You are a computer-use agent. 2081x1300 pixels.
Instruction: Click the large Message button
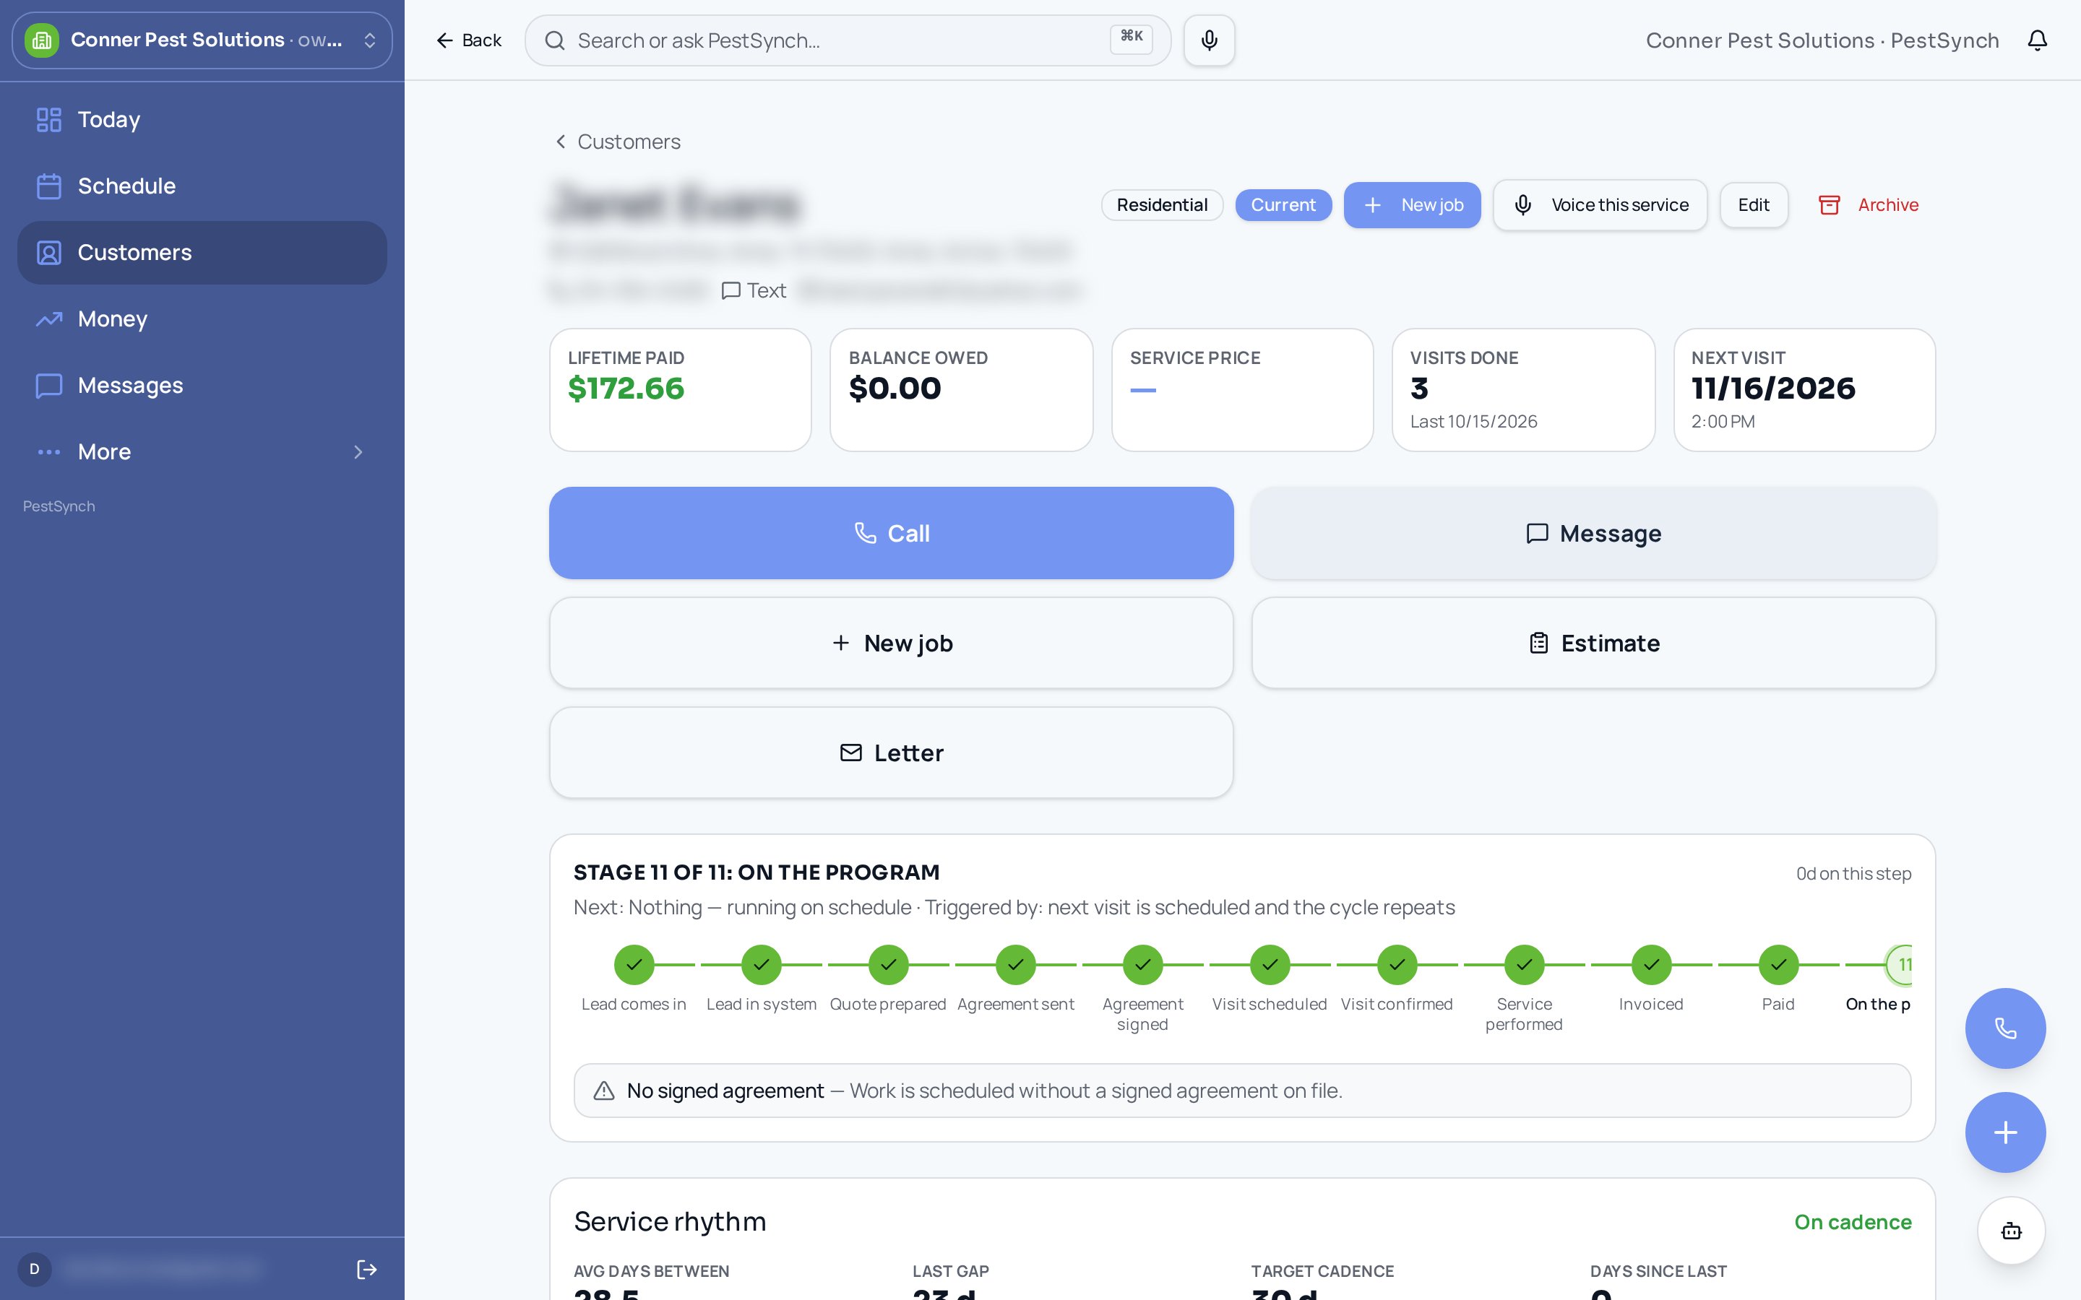tap(1593, 533)
